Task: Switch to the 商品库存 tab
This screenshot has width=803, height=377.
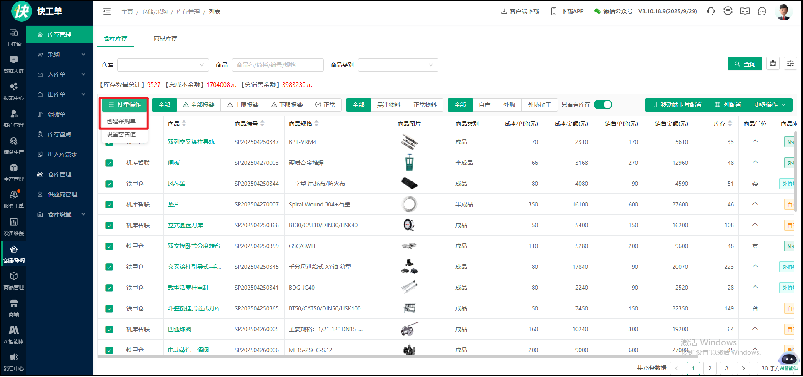Action: click(x=165, y=38)
